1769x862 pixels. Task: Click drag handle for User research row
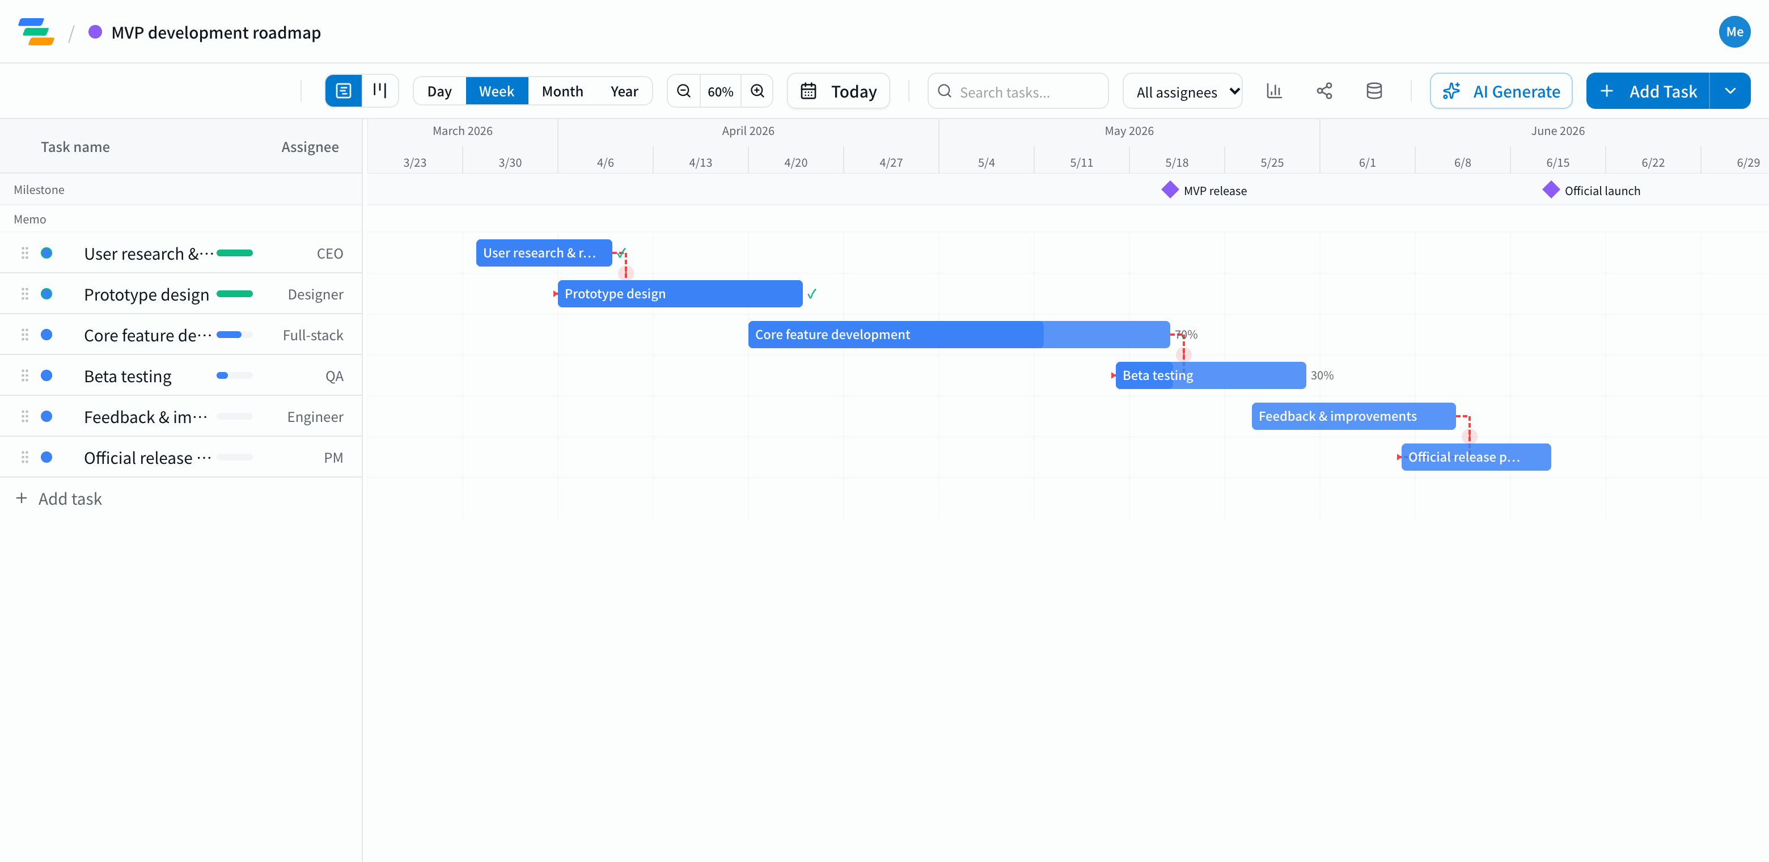pyautogui.click(x=25, y=253)
